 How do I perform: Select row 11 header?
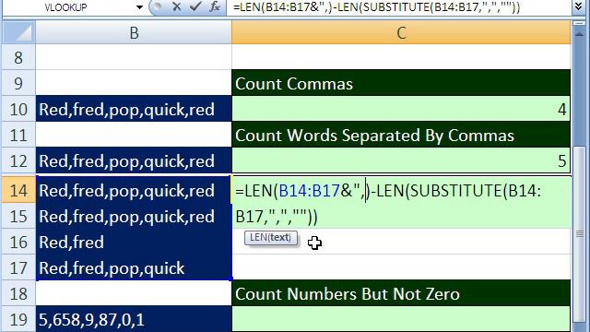18,135
